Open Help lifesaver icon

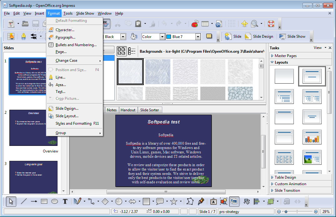coord(271,24)
